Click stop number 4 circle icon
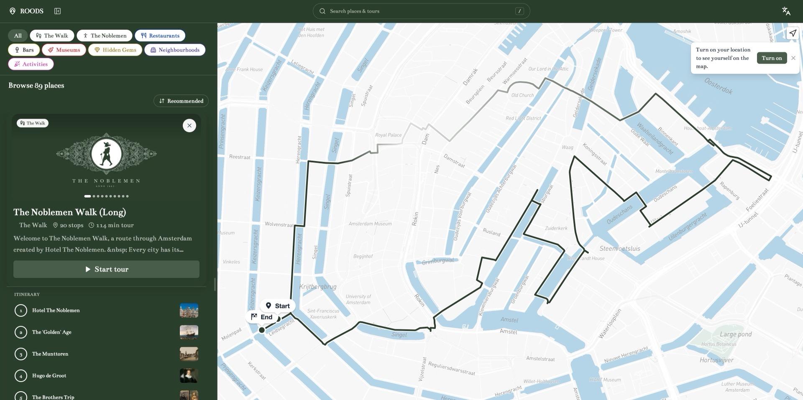 [x=21, y=376]
